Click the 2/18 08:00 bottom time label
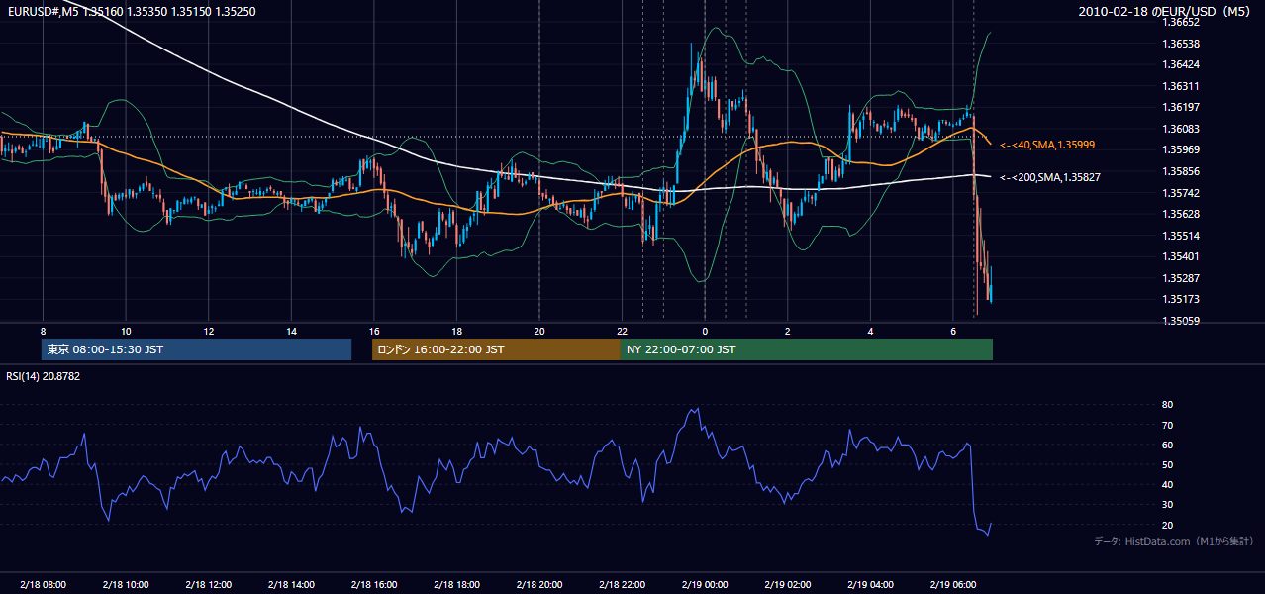Image resolution: width=1265 pixels, height=594 pixels. [x=43, y=585]
